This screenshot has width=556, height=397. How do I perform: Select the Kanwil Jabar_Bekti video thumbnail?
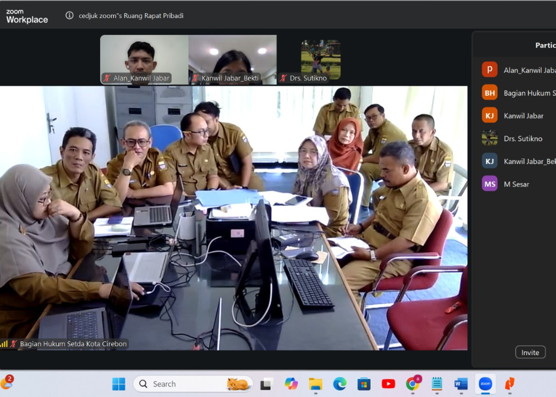click(232, 59)
